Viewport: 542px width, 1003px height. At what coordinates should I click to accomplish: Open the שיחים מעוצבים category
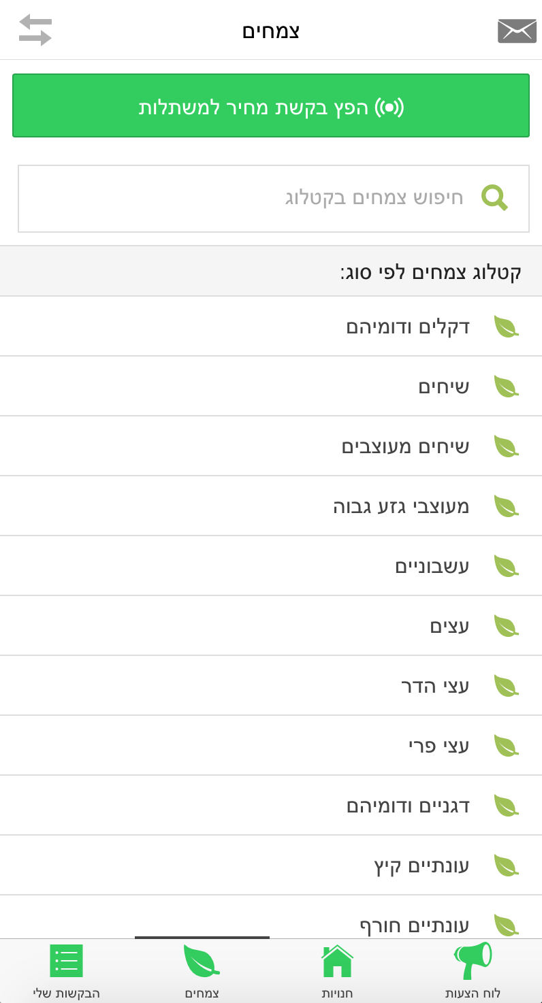[271, 446]
